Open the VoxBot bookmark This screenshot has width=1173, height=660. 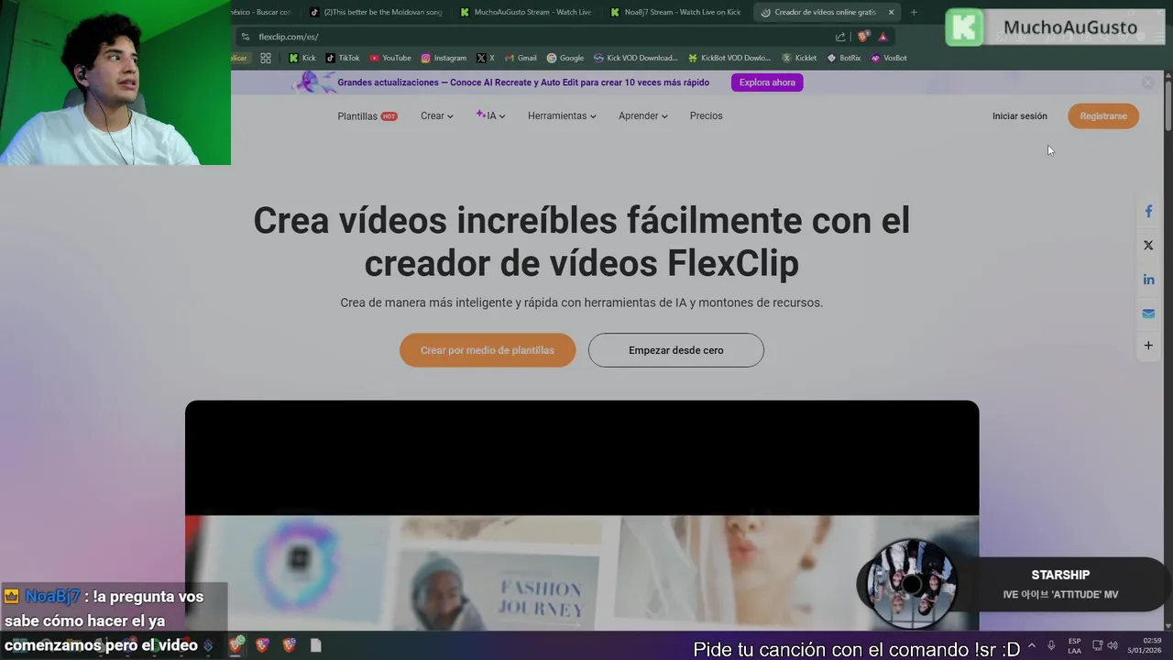coord(889,58)
